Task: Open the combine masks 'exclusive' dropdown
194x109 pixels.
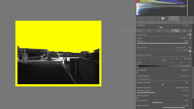Action: pyautogui.click(x=186, y=76)
